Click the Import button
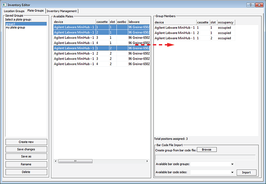 [246, 172]
